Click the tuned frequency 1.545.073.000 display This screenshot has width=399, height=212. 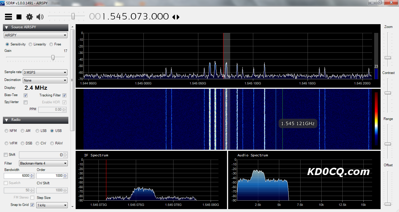(129, 17)
